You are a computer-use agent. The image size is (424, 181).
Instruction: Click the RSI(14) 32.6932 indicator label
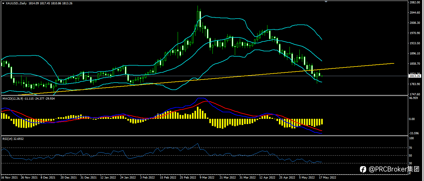pyautogui.click(x=13, y=139)
